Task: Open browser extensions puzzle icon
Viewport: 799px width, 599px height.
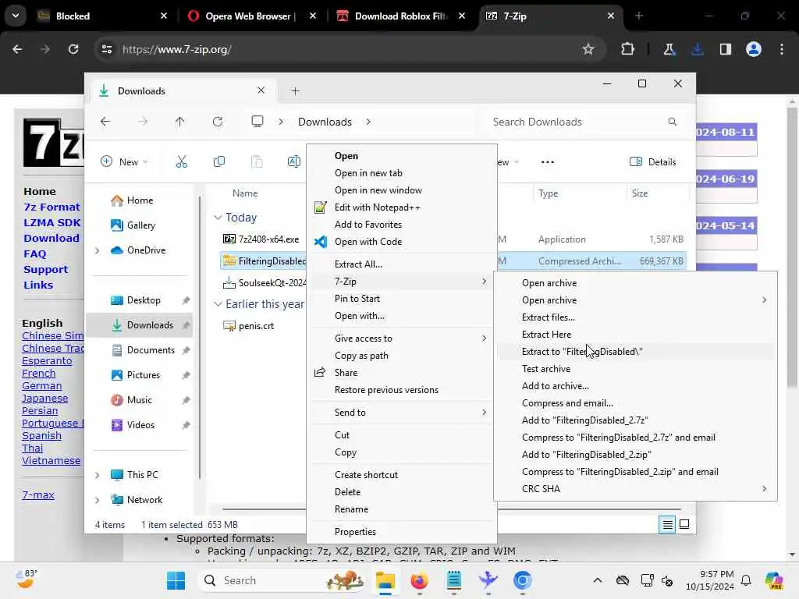Action: tap(628, 49)
